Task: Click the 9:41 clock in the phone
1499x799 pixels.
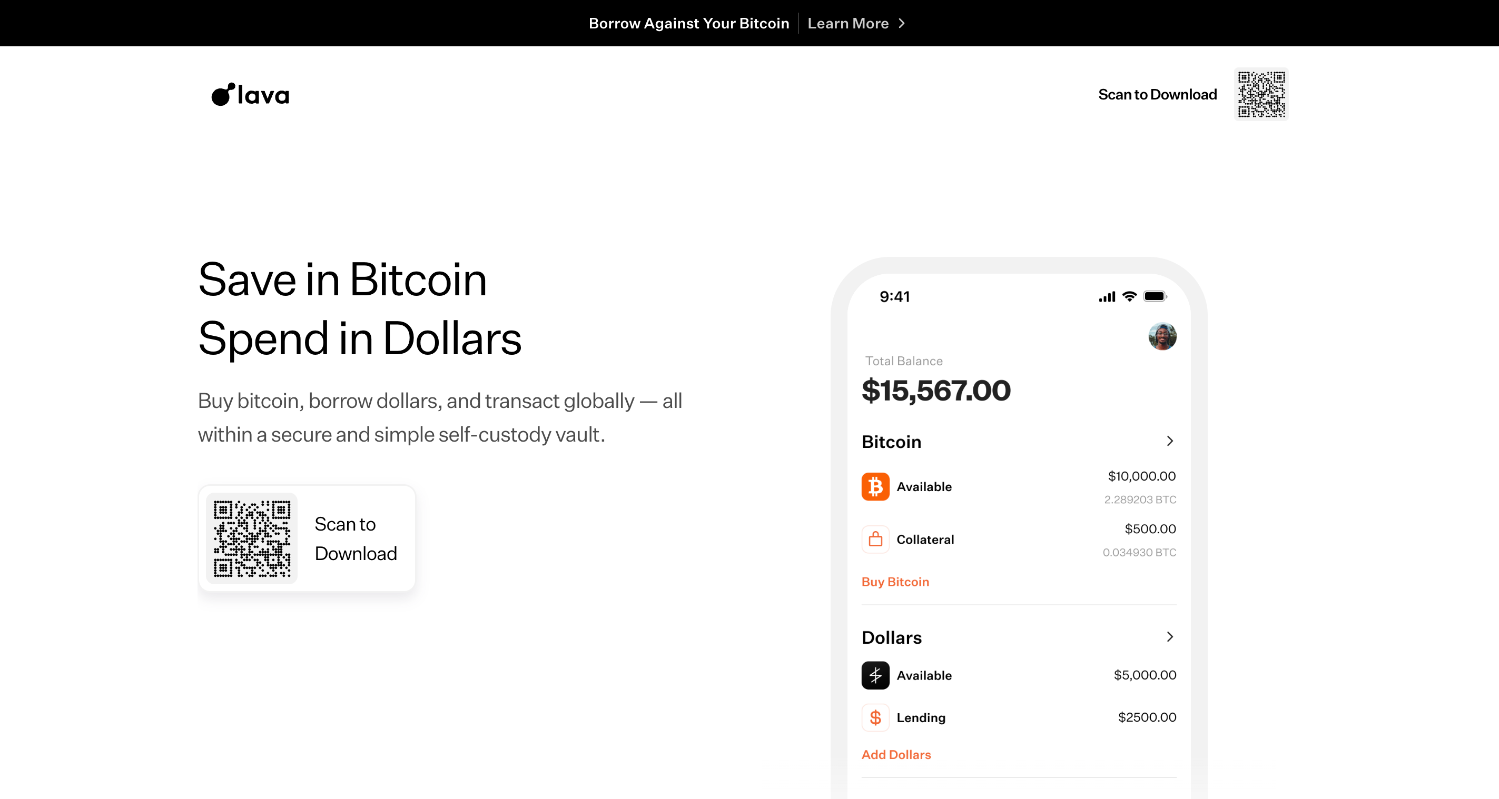Action: [894, 296]
